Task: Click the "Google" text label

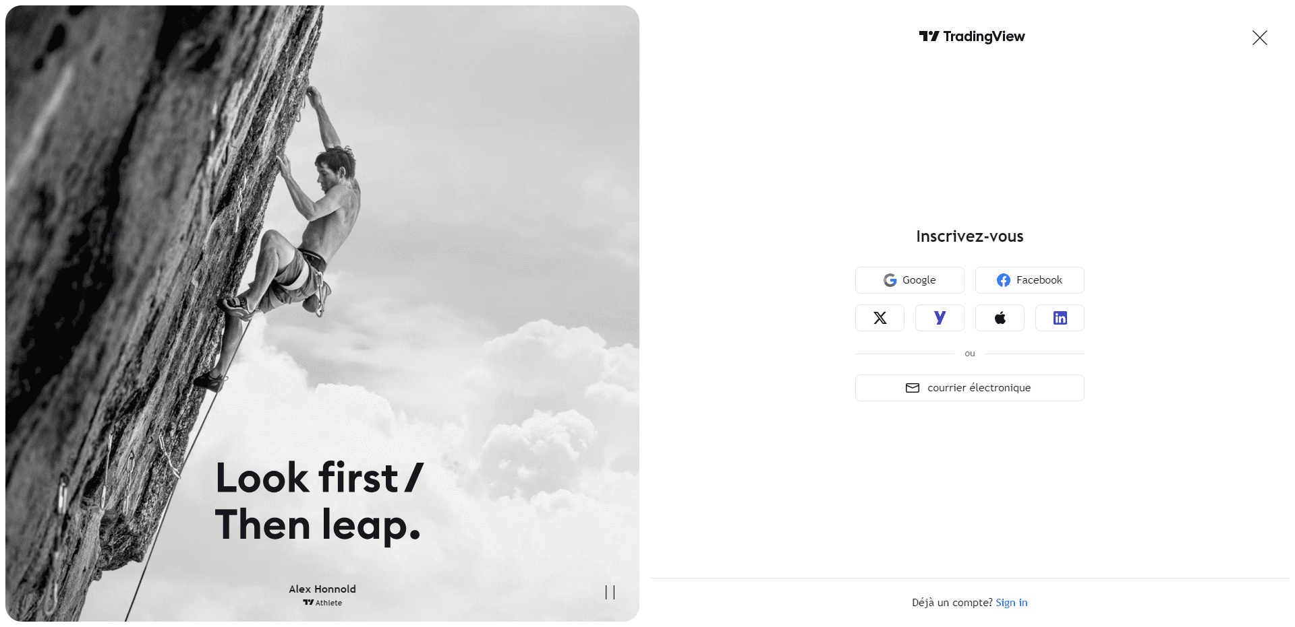Action: [919, 280]
